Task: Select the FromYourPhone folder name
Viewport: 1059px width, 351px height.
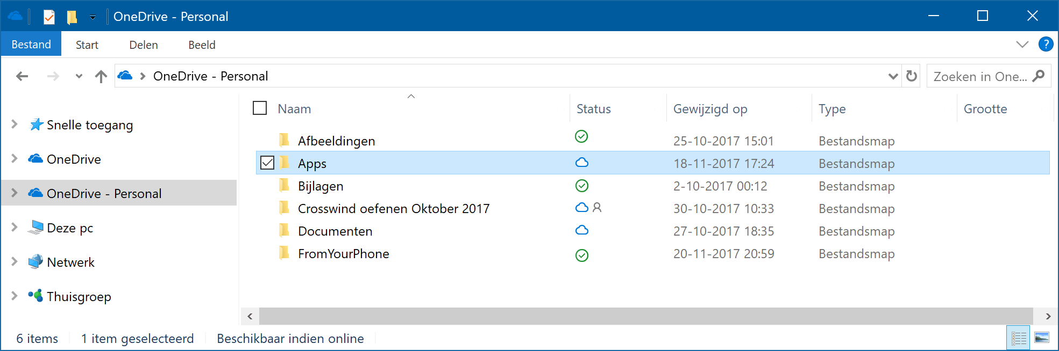Action: 344,254
